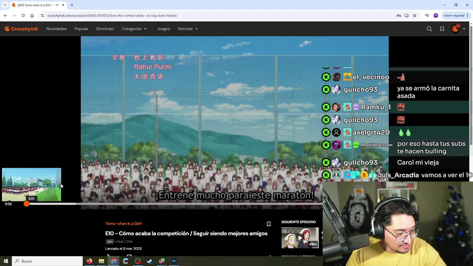
Task: Click the Juls_Arcadia chat username
Action: point(398,175)
